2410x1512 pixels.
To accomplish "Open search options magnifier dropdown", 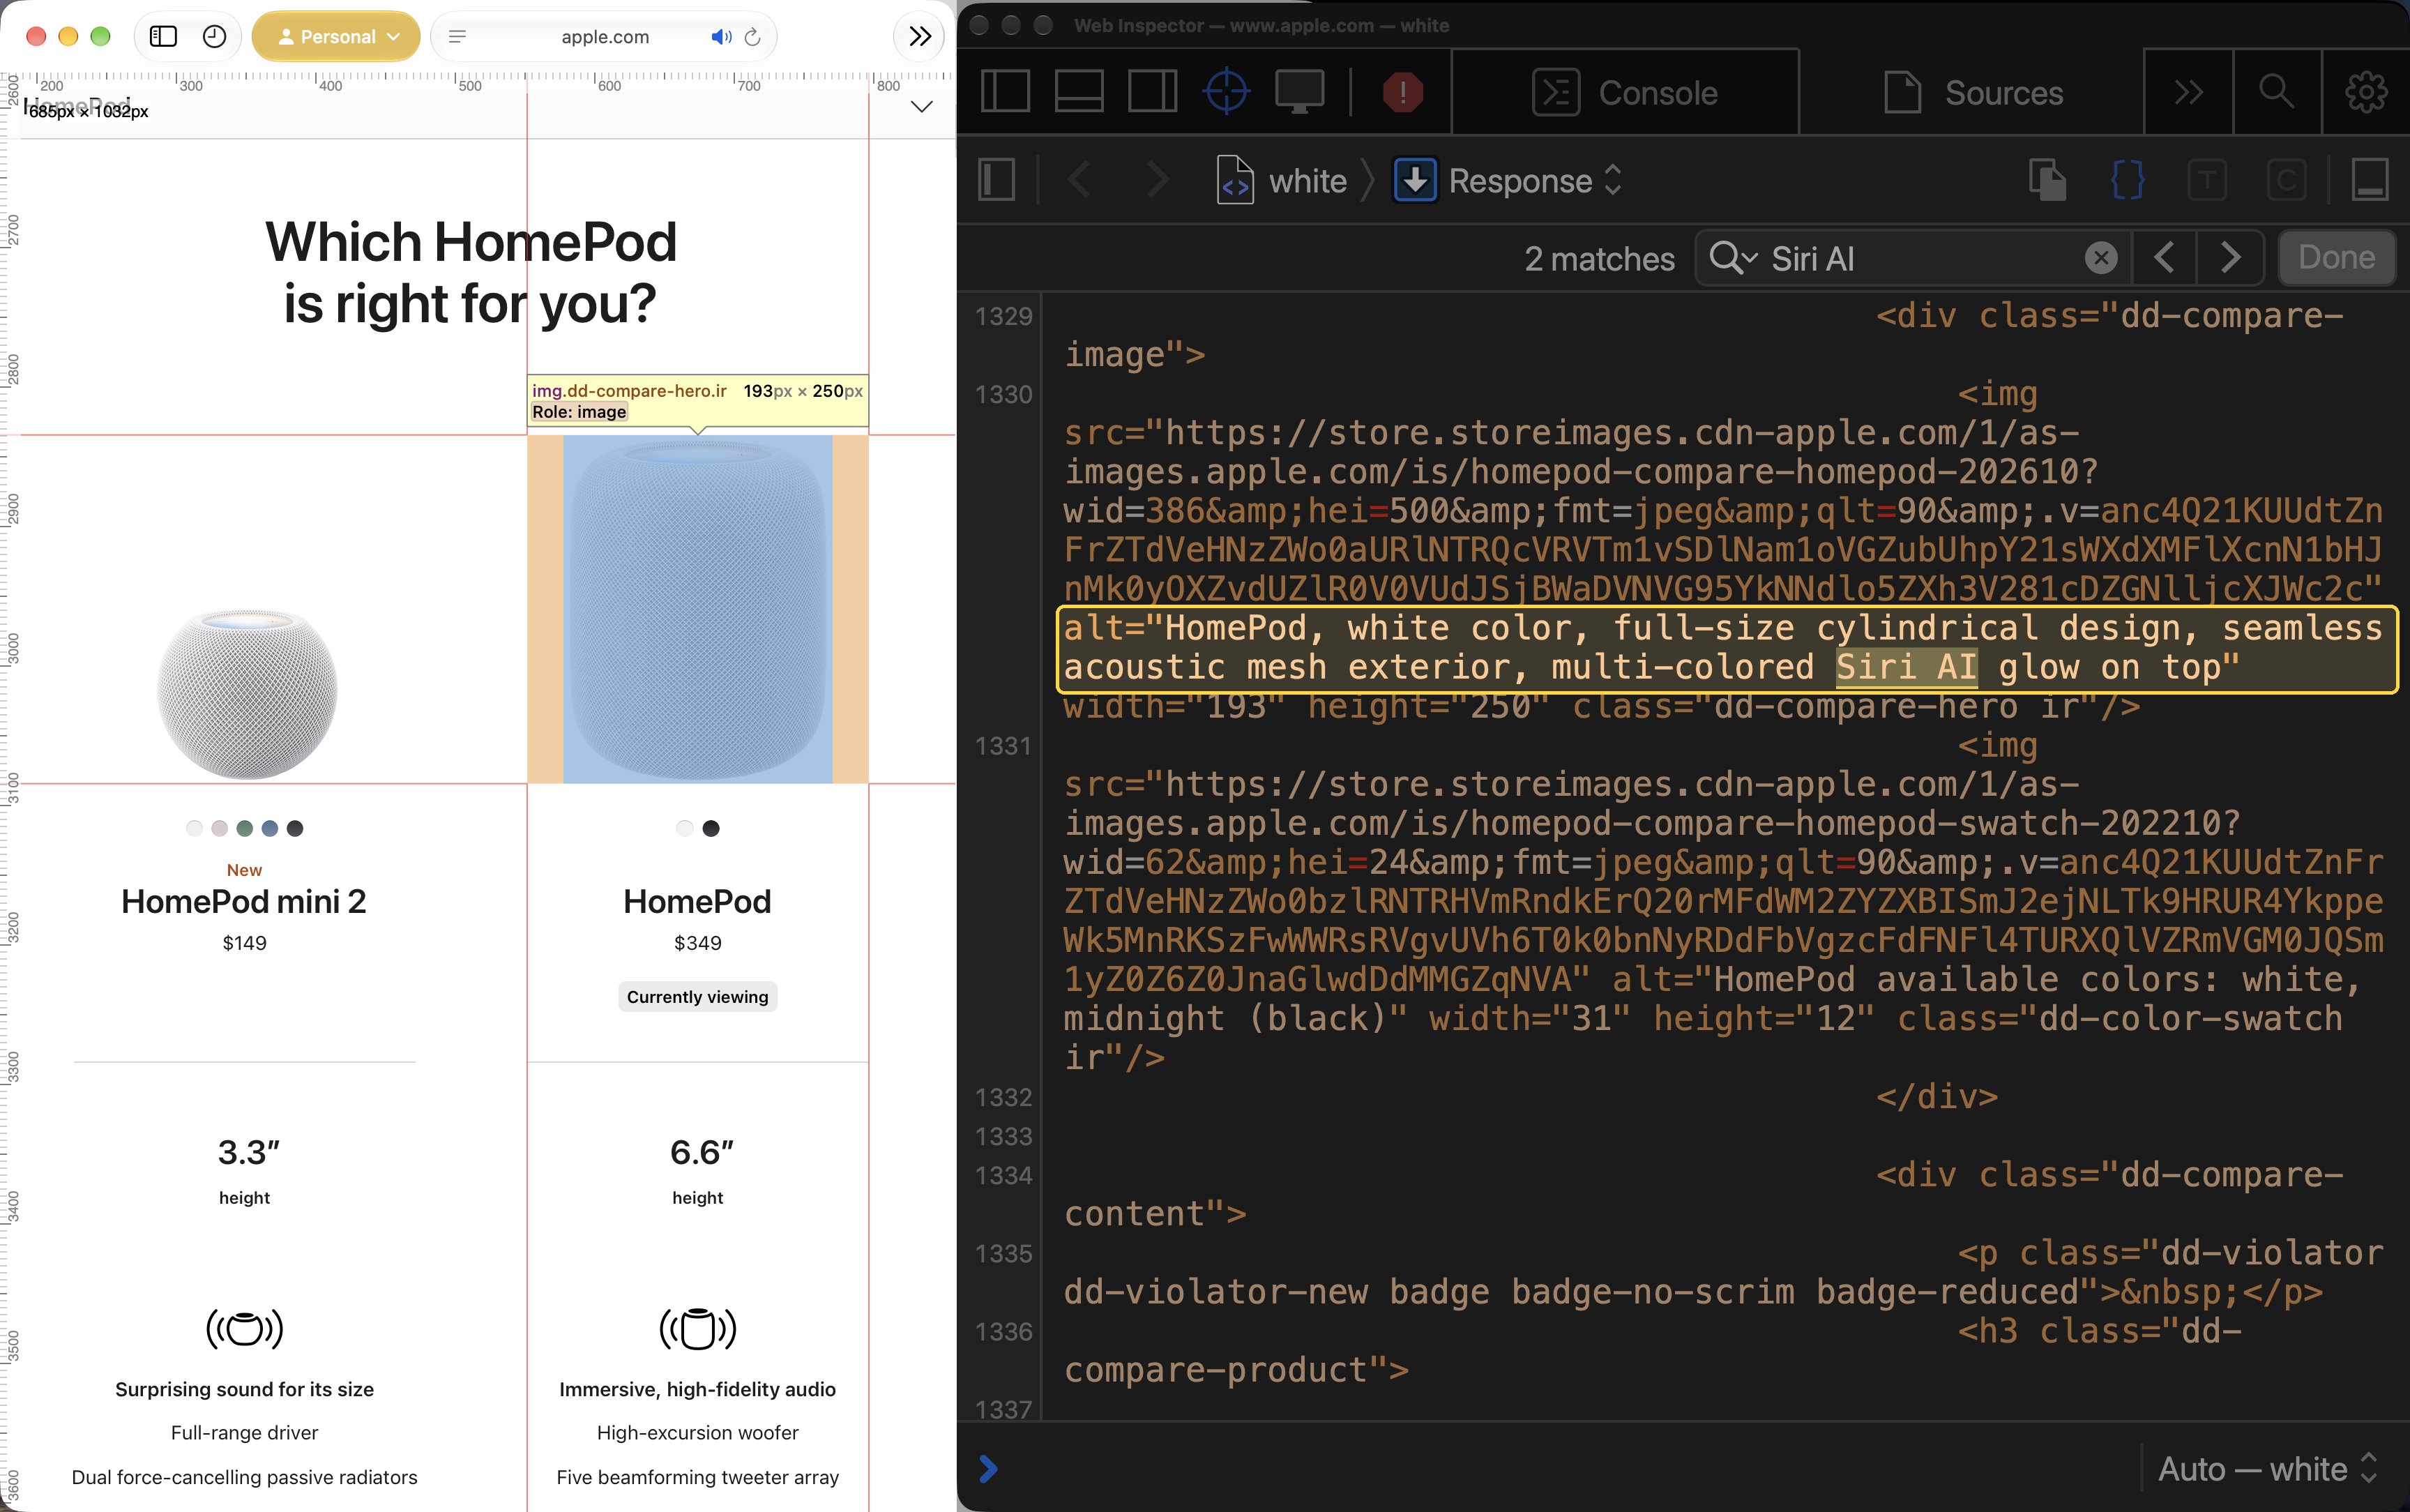I will tap(1734, 259).
